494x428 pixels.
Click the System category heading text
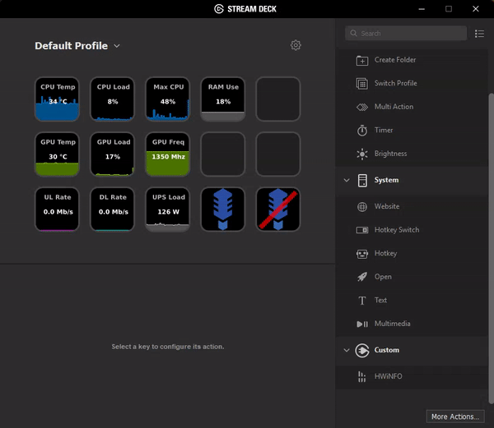point(386,180)
